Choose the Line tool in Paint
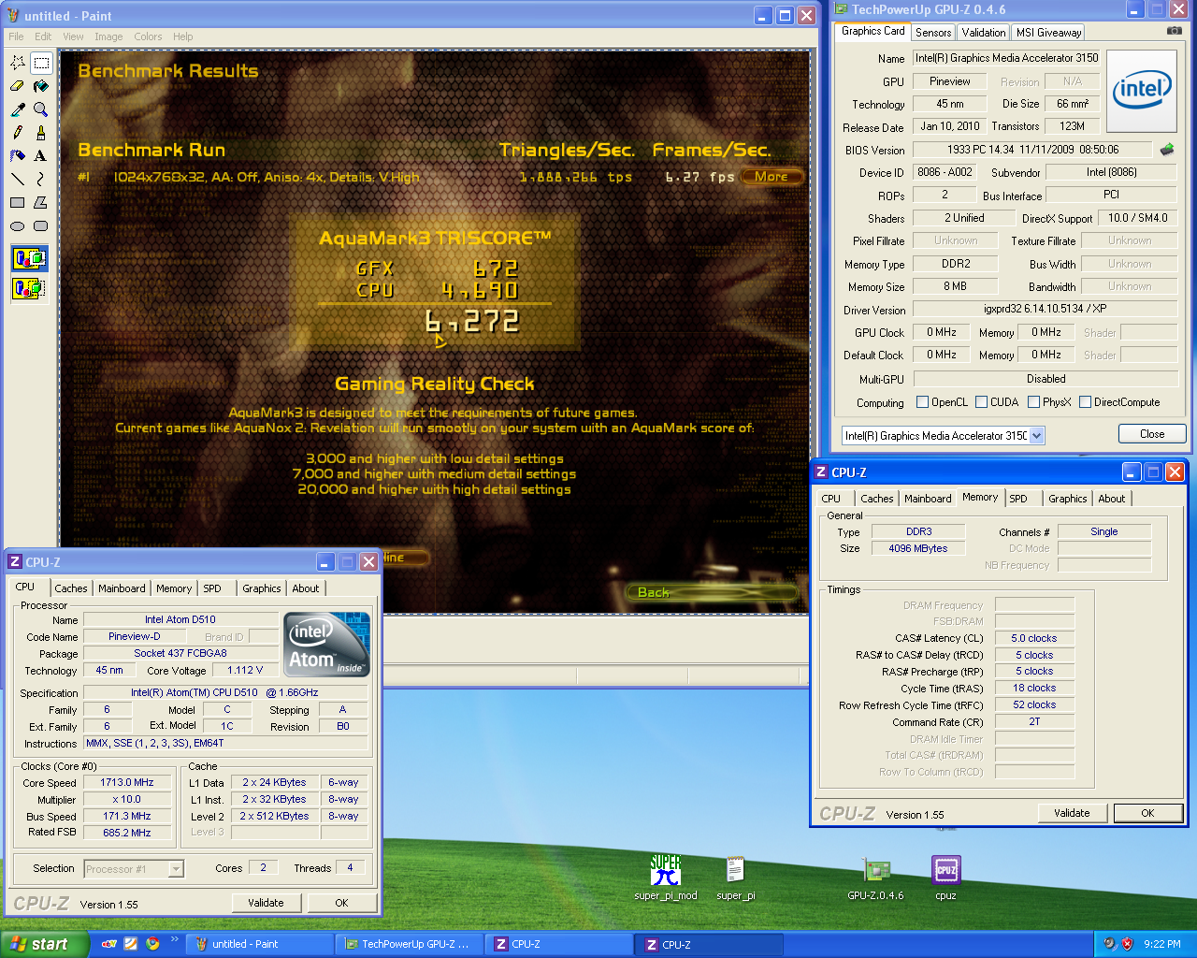 [x=17, y=179]
